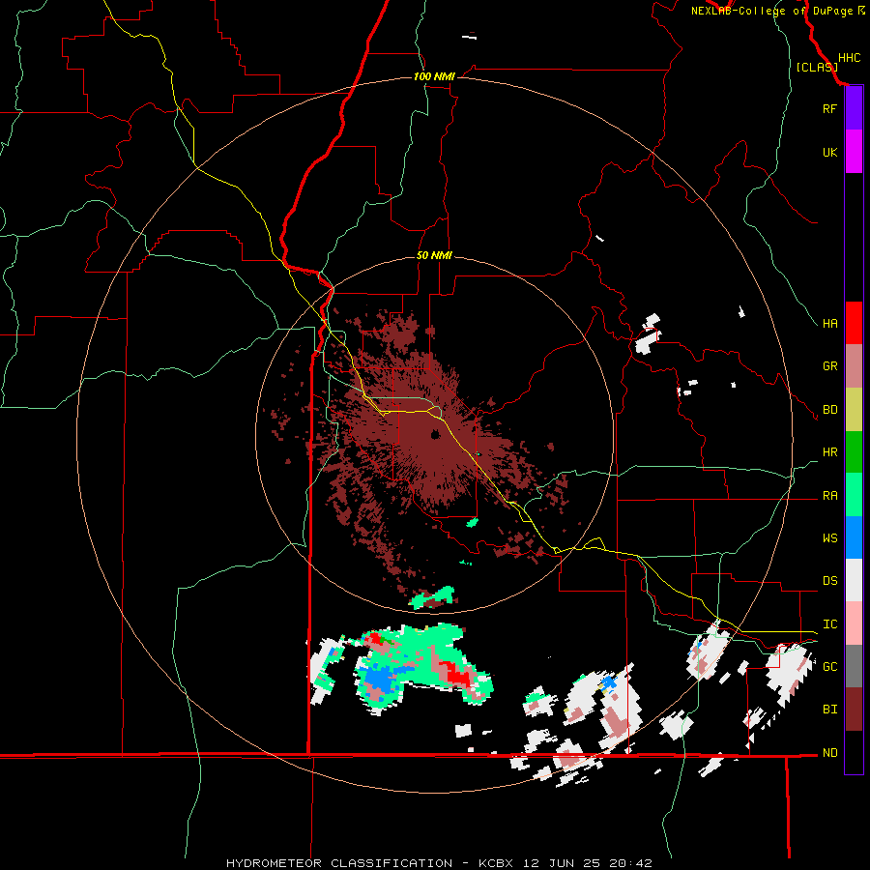870x870 pixels.
Task: Click the KCBX radar site identifier
Action: tap(496, 863)
